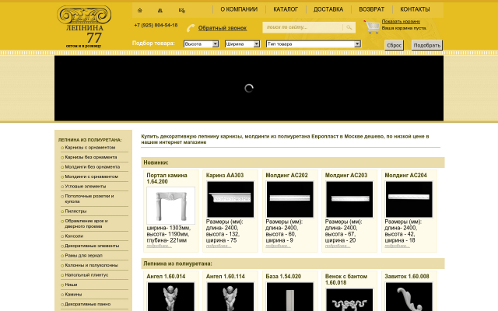This screenshot has height=311, width=498.
Task: Click подробнее under Молдинг АС204
Action: click(x=397, y=246)
